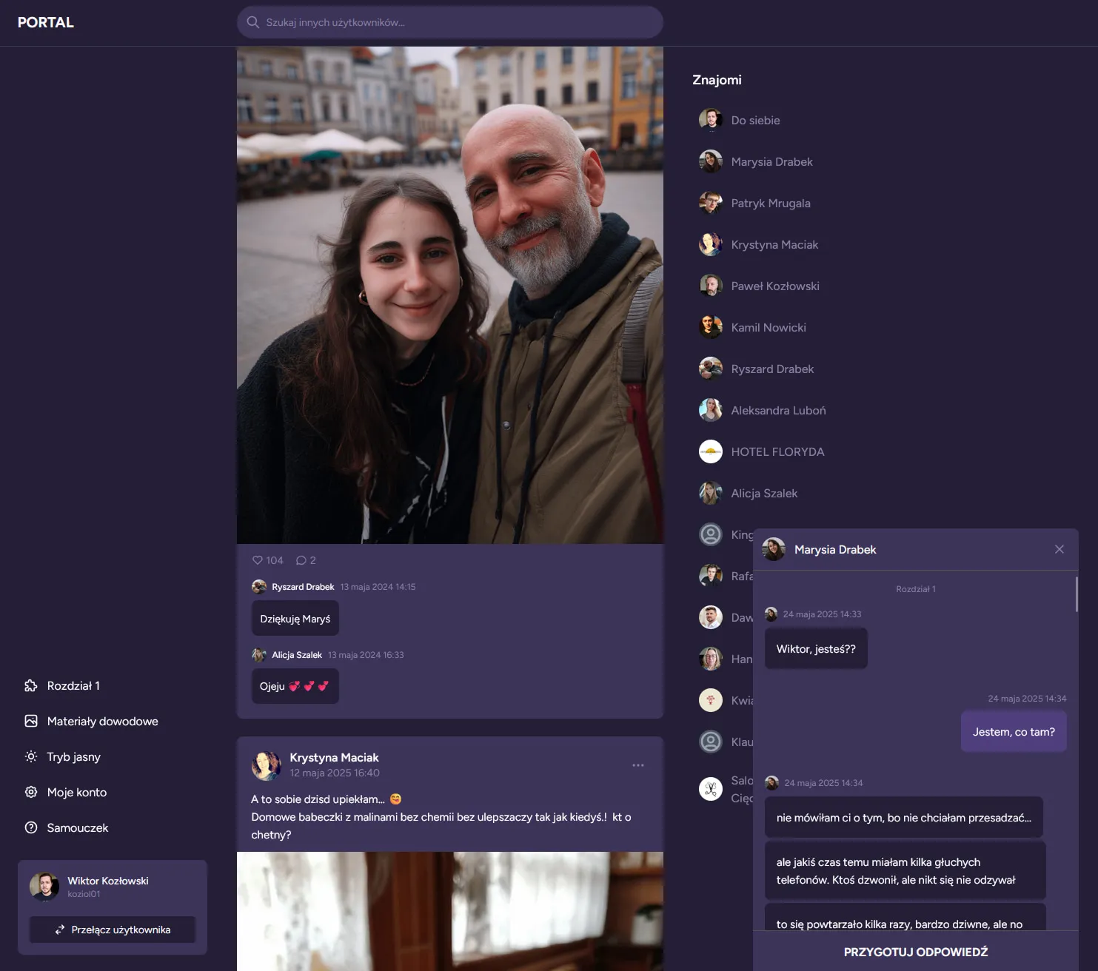1098x971 pixels.
Task: Go to Moje konto settings
Action: click(76, 792)
